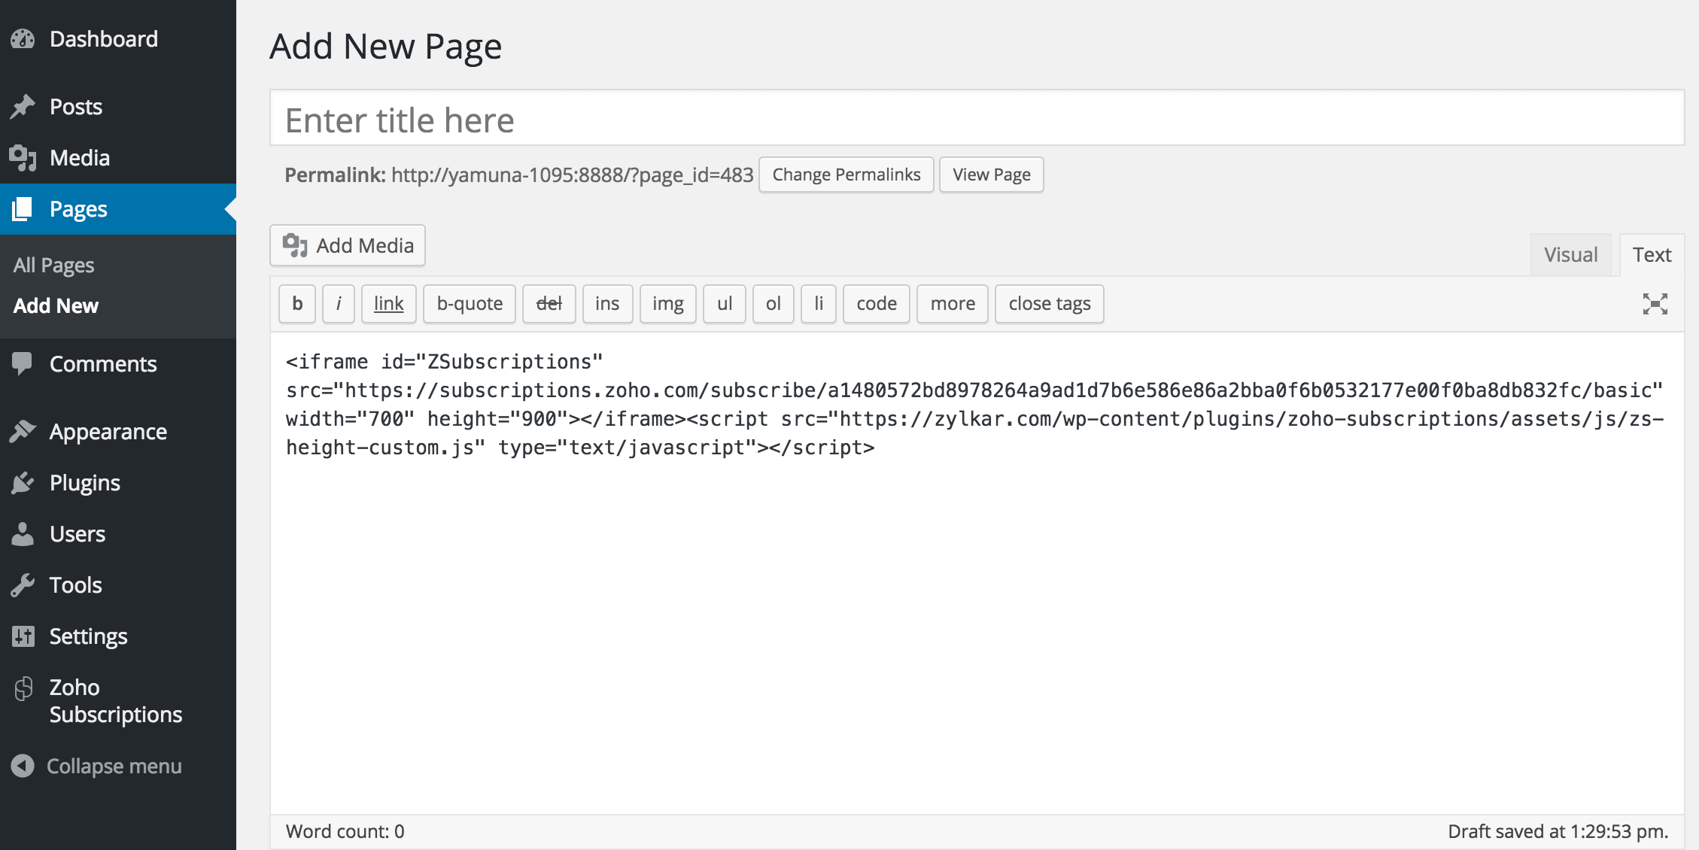Click the Appearance paintbrush icon
1699x850 pixels.
23,432
